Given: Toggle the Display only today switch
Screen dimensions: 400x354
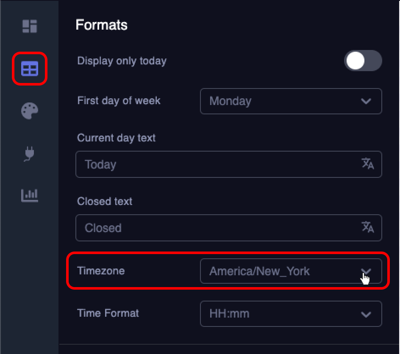Looking at the screenshot, I should tap(363, 61).
